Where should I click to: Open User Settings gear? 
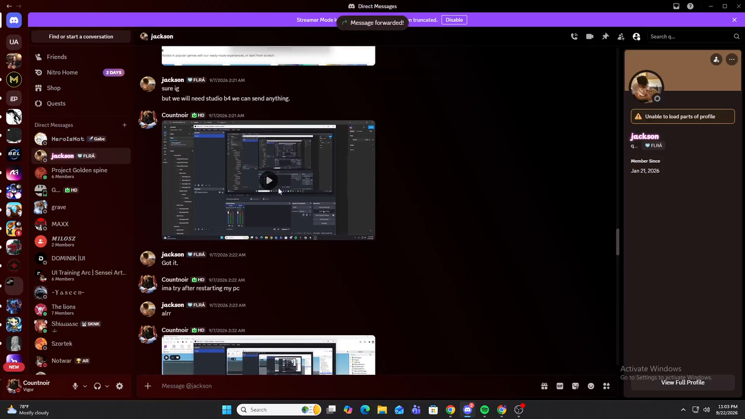[x=119, y=386]
